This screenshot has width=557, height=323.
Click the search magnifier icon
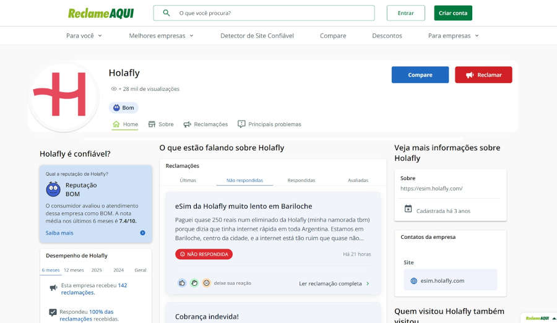[x=166, y=13]
